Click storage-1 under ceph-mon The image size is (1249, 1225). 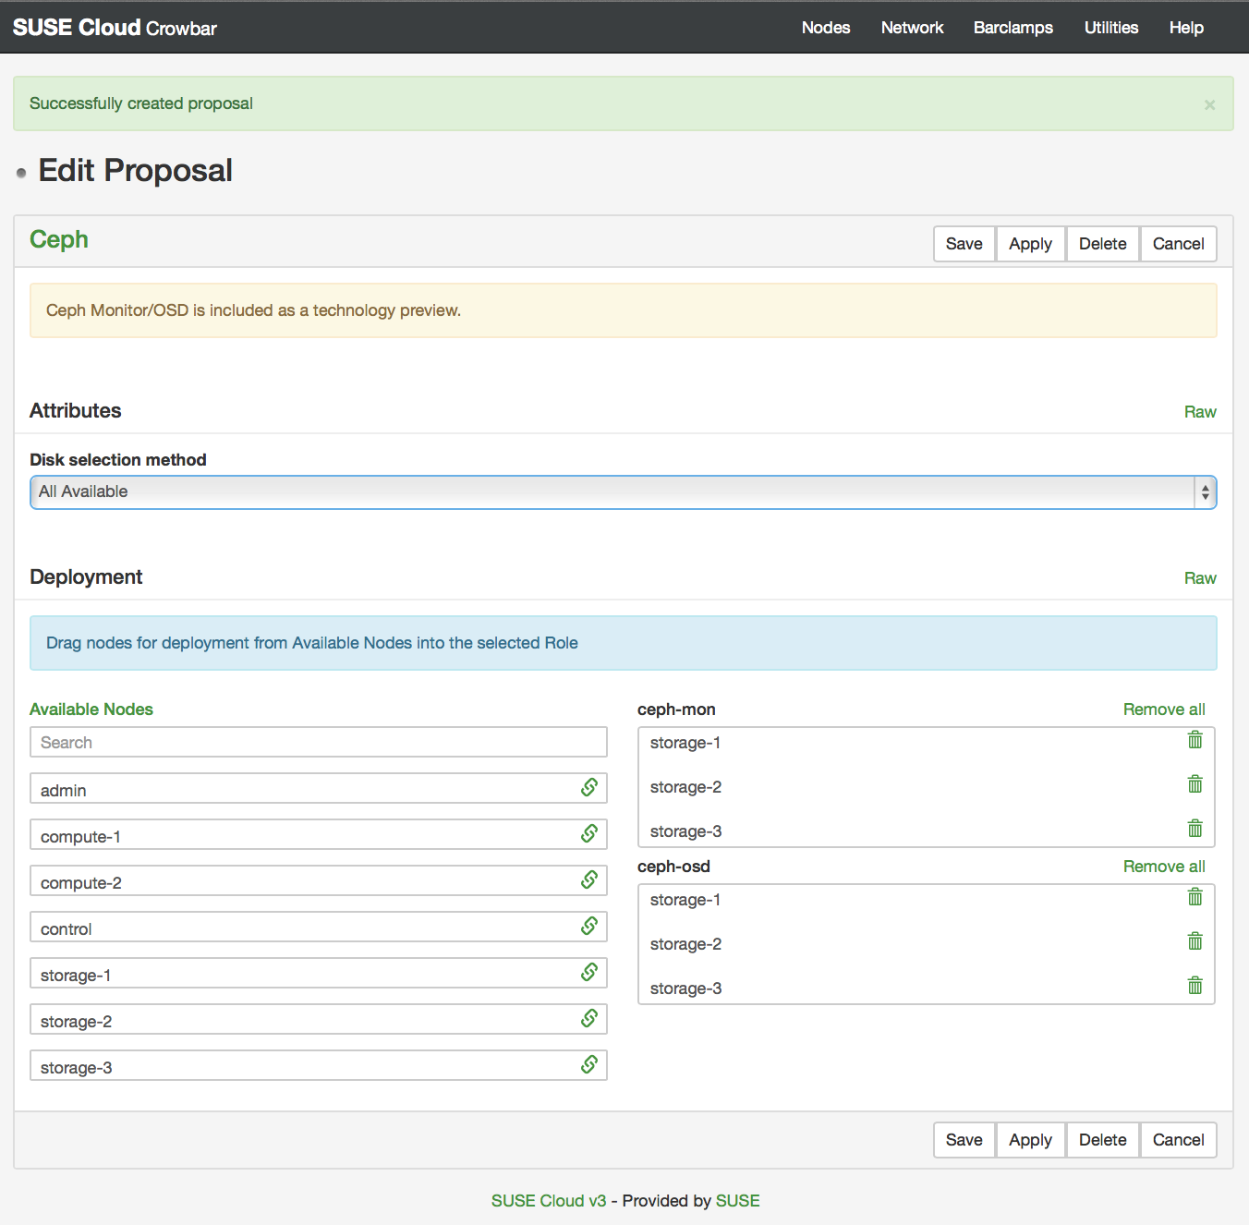point(685,743)
